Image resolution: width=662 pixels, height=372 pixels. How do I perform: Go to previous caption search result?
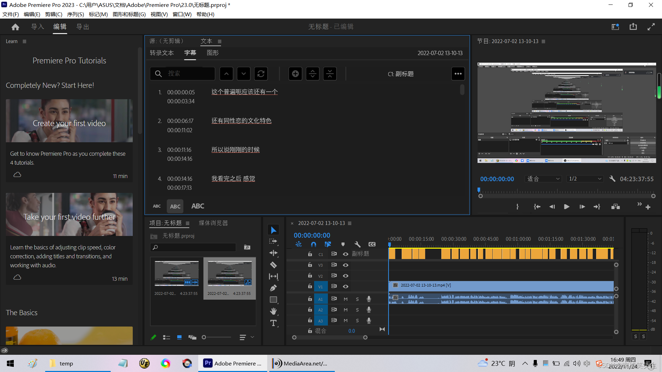pos(226,74)
